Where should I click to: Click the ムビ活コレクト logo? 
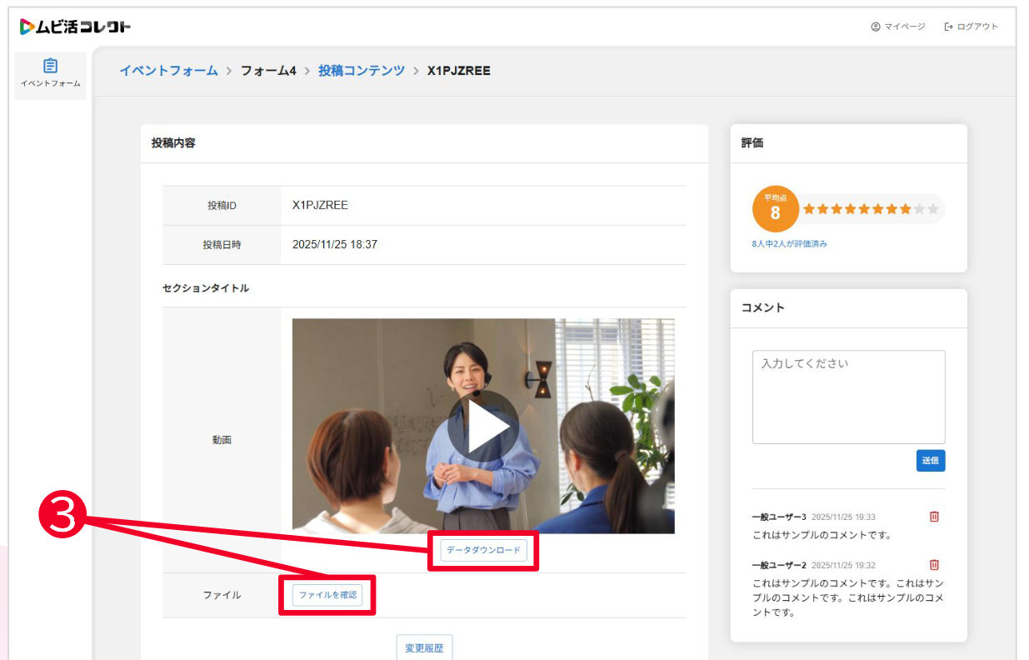[75, 27]
